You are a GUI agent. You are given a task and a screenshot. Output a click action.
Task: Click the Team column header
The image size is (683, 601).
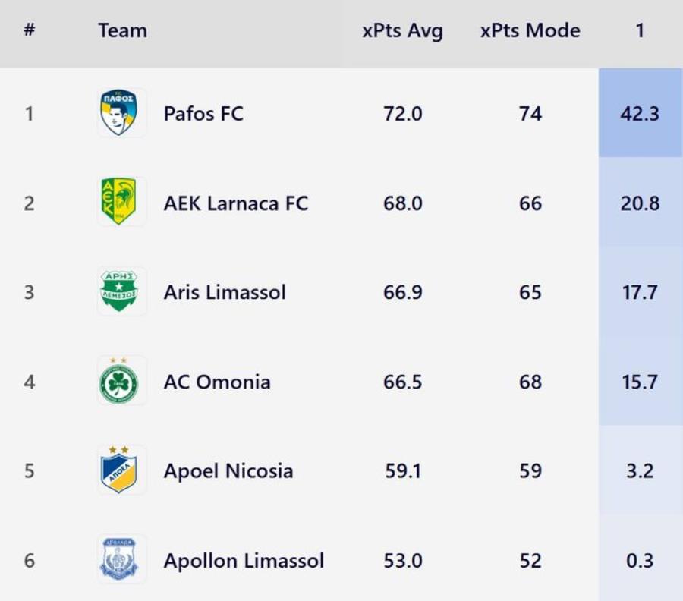[x=122, y=31]
